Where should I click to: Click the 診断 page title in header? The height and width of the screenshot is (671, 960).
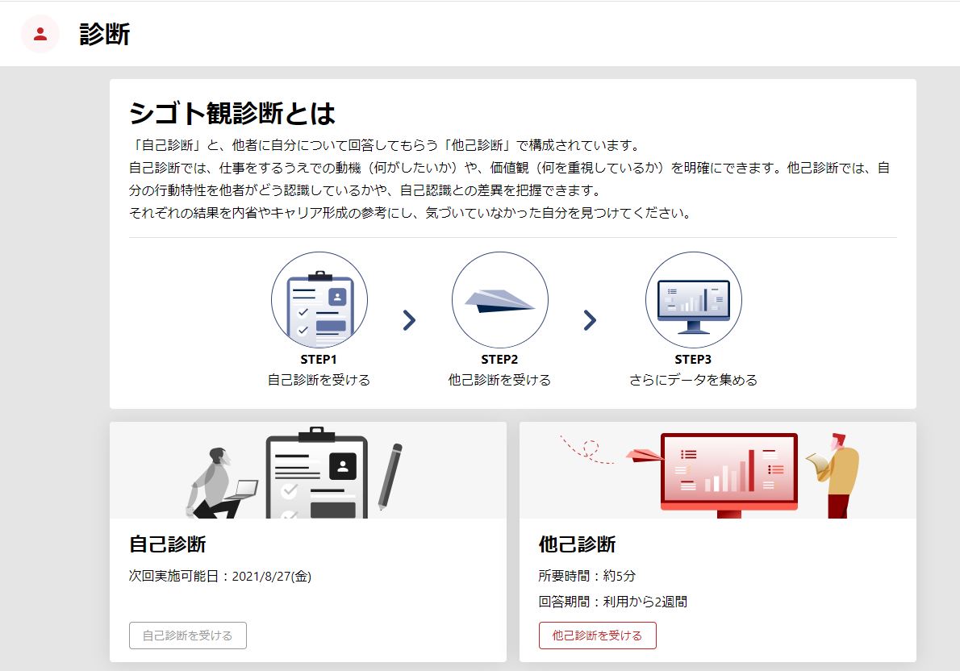[x=105, y=35]
